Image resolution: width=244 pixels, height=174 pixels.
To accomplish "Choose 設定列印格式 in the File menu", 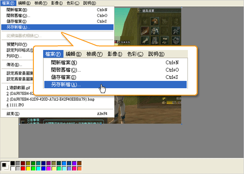I will [20, 50].
